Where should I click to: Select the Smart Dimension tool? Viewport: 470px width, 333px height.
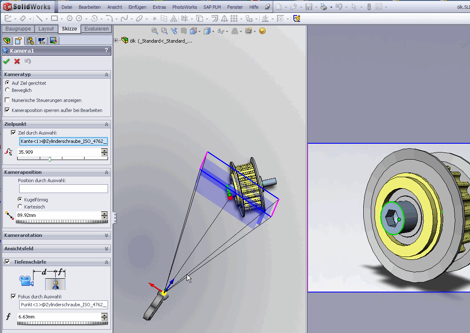click(x=23, y=18)
